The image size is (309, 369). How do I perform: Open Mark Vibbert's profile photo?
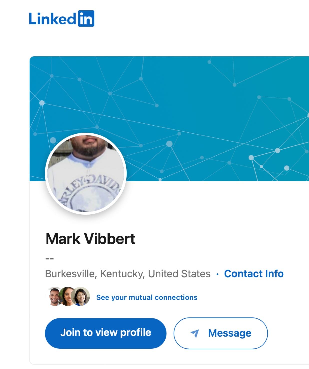pyautogui.click(x=86, y=173)
